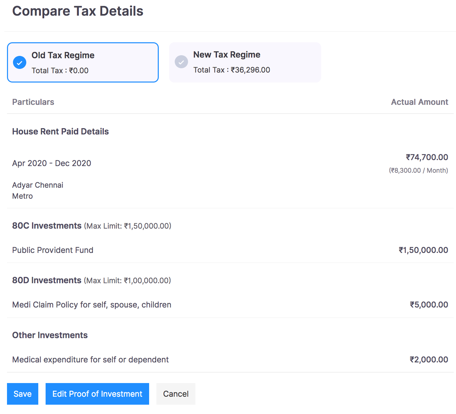Screen dimensions: 456x414
Task: Open Edit Proof of Investment
Action: pyautogui.click(x=97, y=394)
